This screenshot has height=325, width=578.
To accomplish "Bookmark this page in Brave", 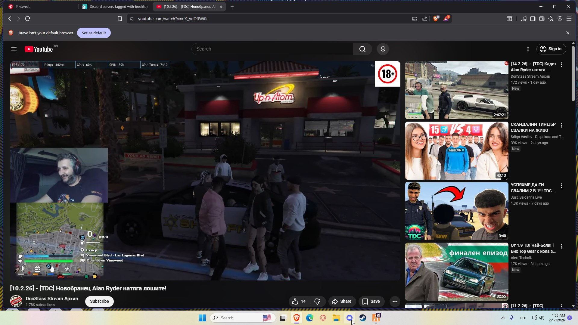I will pyautogui.click(x=120, y=19).
